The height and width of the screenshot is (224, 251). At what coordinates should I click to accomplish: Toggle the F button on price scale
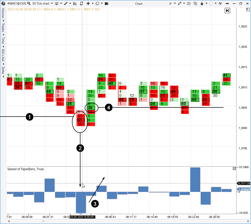(x=248, y=9)
